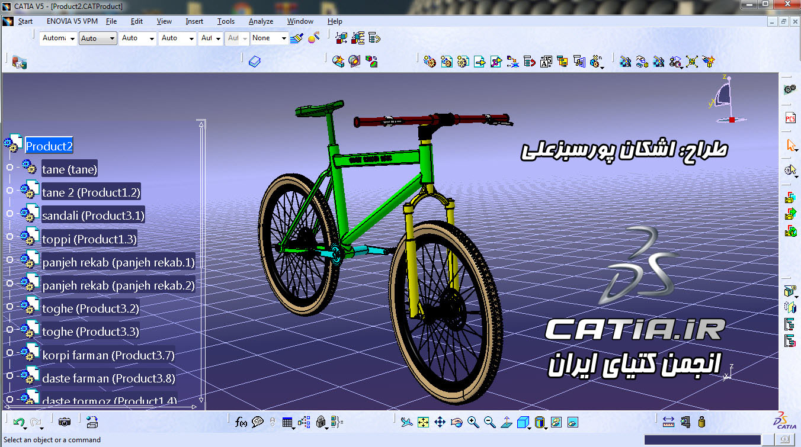Select the Pan view tool
This screenshot has height=447, width=801.
440,422
